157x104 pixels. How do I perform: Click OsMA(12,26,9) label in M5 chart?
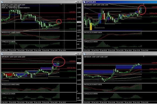[6, 94]
